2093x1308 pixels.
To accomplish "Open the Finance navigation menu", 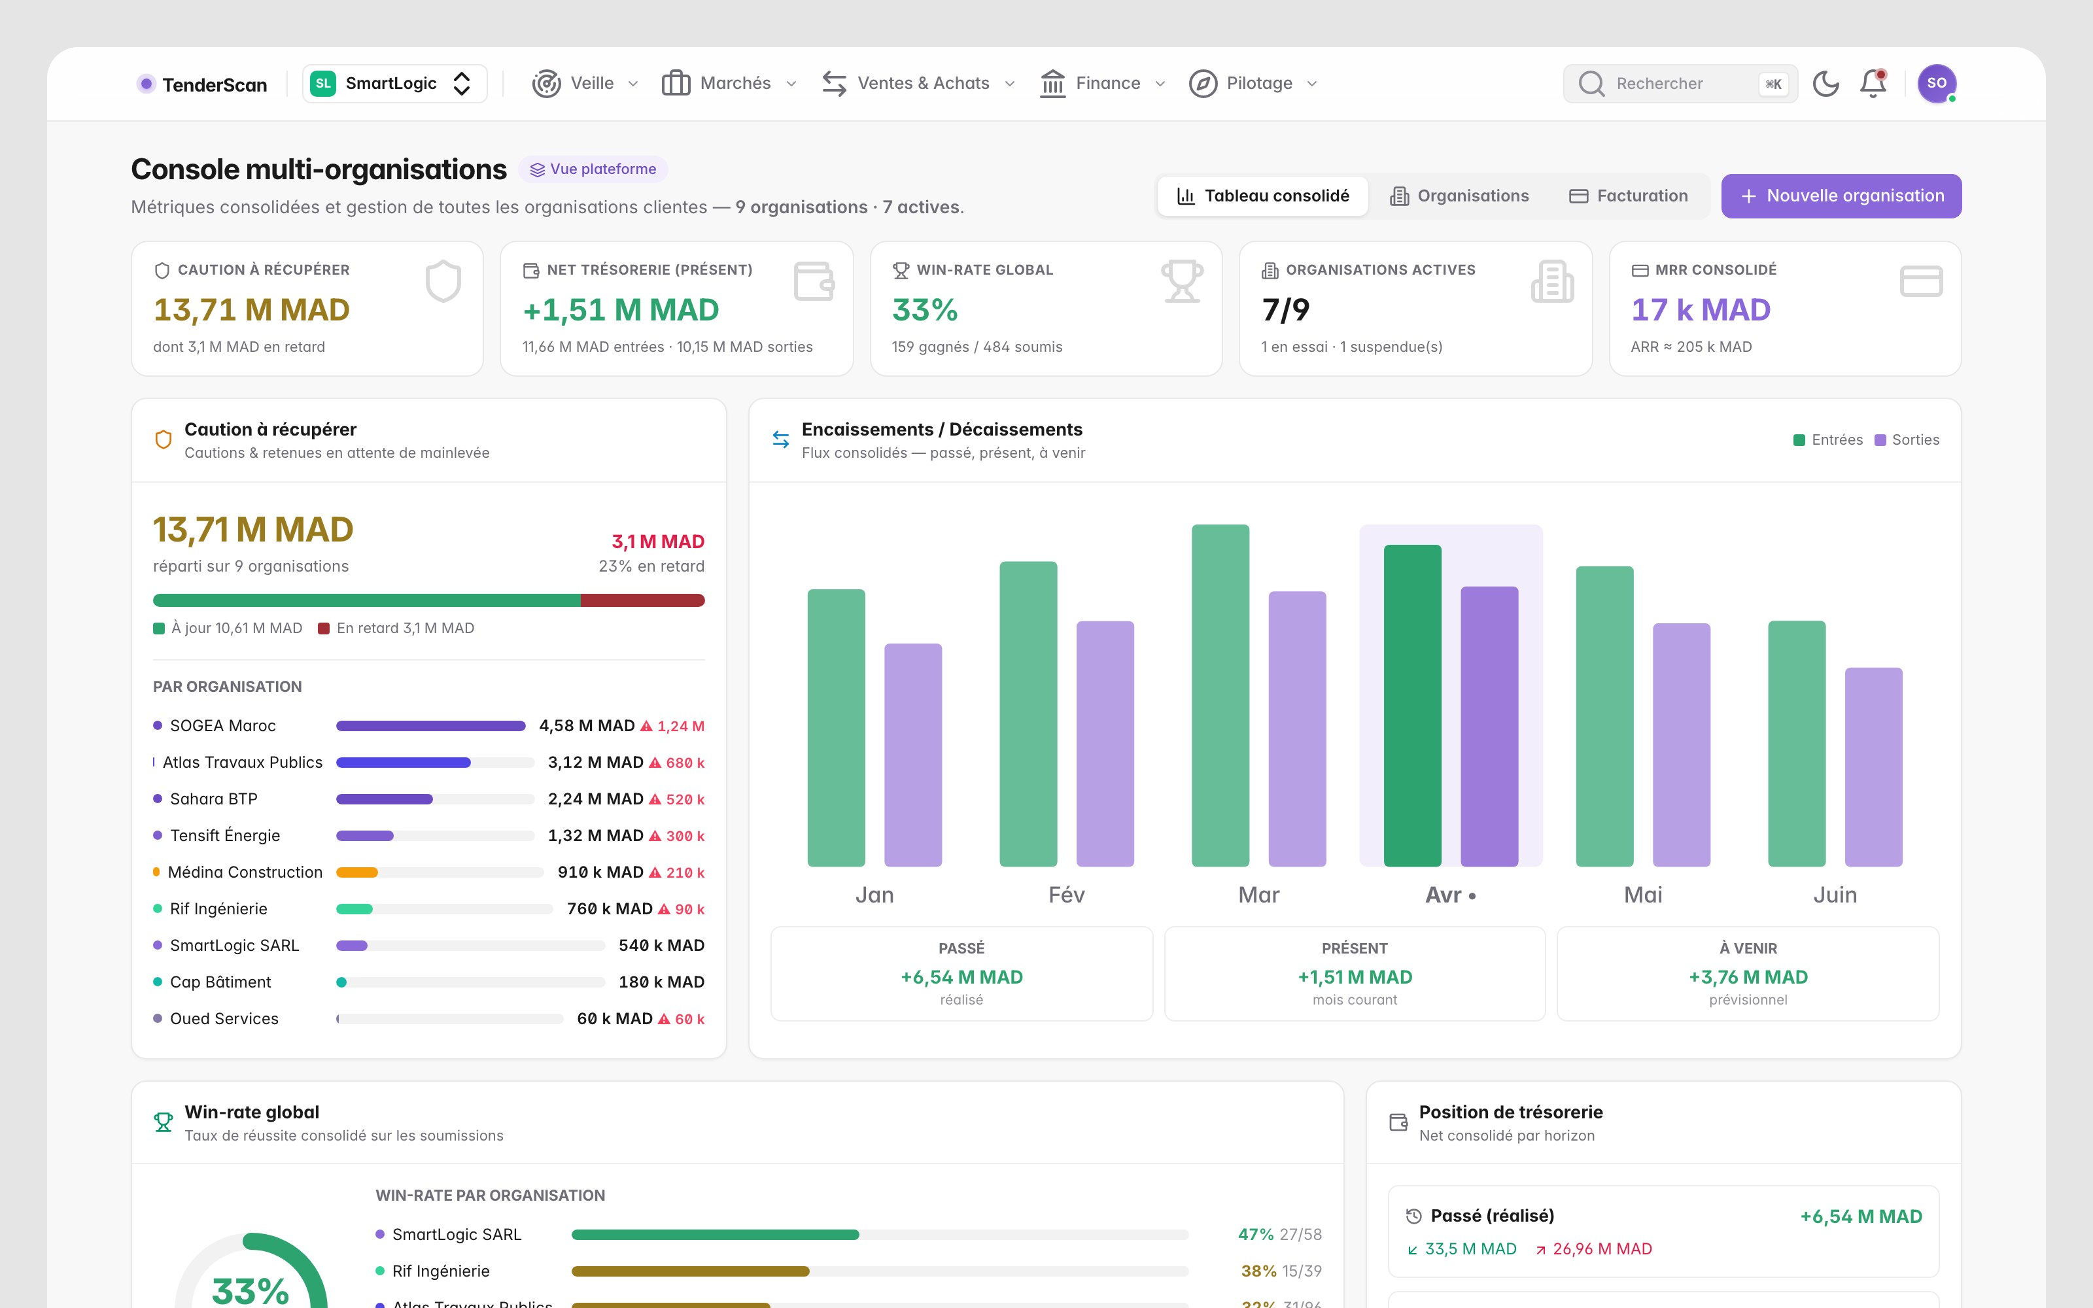I will 1103,84.
